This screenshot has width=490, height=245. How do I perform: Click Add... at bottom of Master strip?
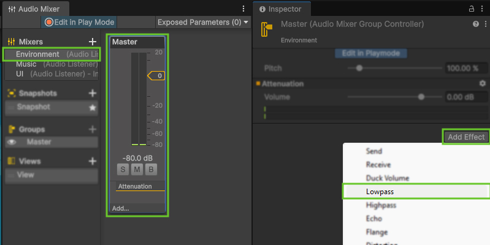click(x=121, y=208)
